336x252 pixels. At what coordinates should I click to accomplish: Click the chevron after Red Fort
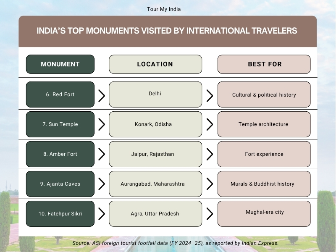point(102,94)
